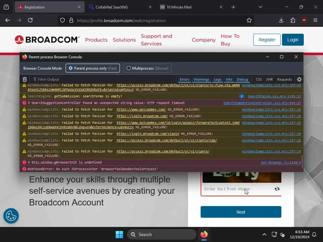Click the uBlock Origin toolbar icon
The image size is (323, 242).
coord(304,20)
